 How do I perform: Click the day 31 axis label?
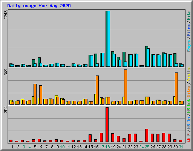[x=181, y=147]
